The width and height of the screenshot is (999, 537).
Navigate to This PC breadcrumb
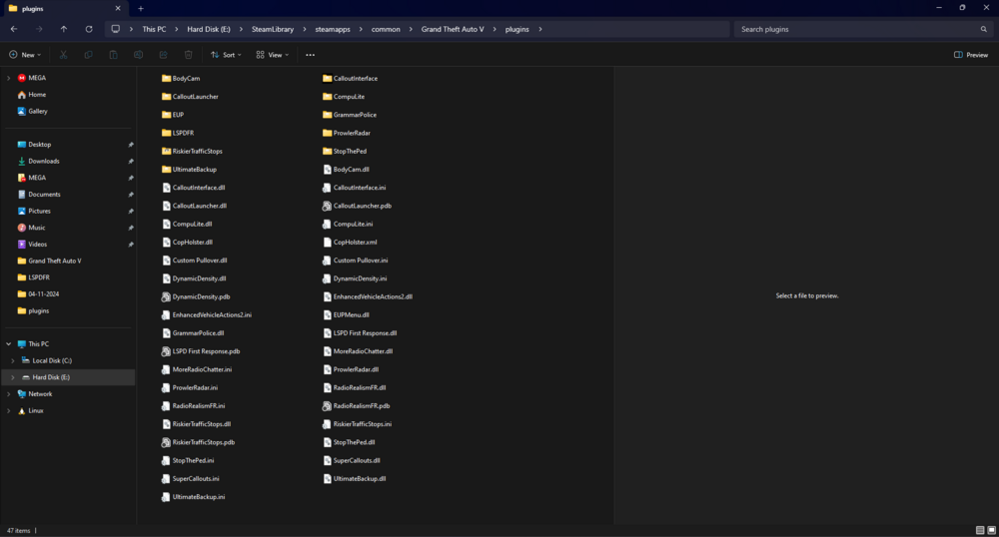pyautogui.click(x=154, y=29)
